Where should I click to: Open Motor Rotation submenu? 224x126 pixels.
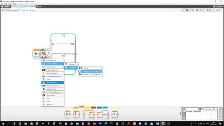[x=52, y=73]
